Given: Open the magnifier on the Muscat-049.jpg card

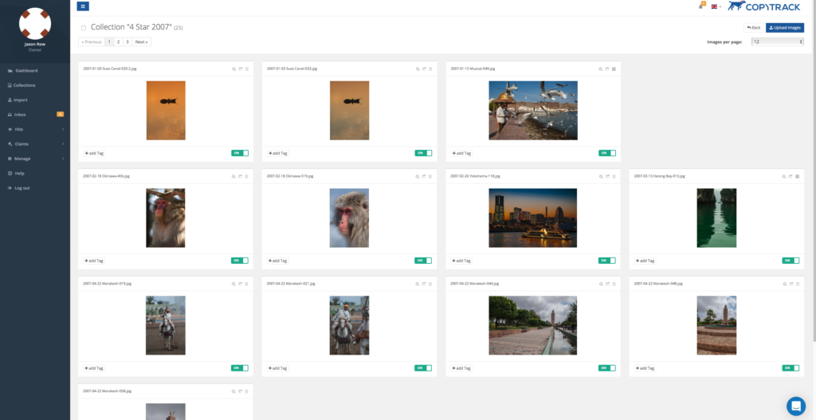Looking at the screenshot, I should pos(601,69).
